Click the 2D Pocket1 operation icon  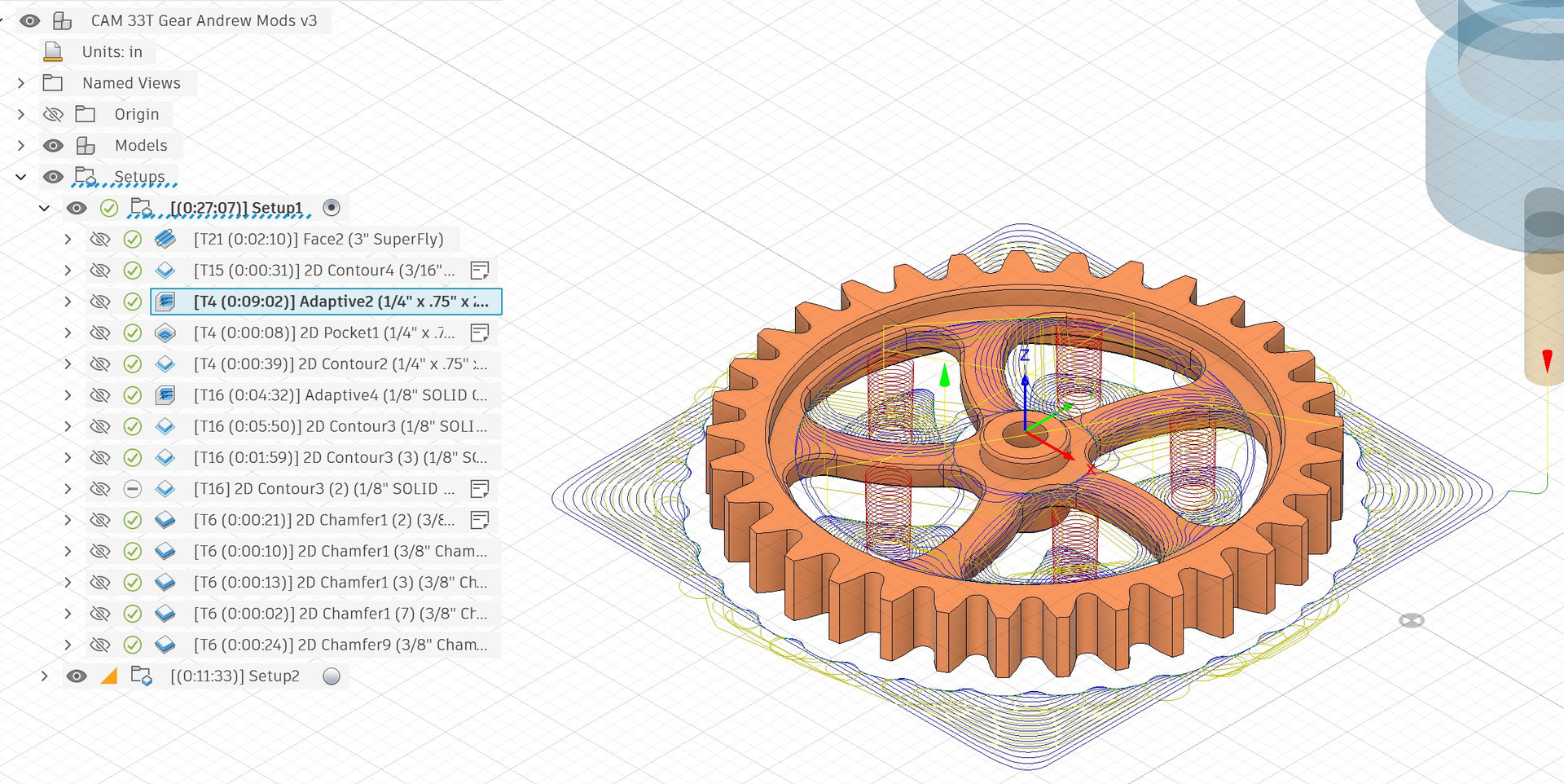165,333
